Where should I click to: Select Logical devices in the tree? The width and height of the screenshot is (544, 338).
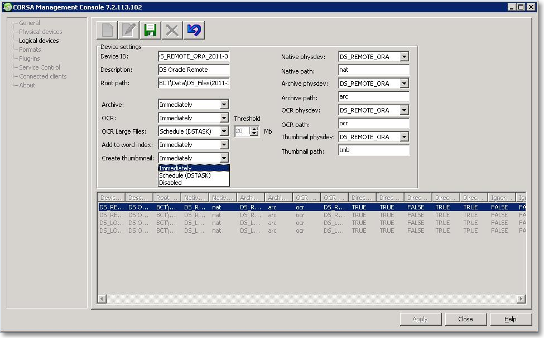pyautogui.click(x=39, y=41)
